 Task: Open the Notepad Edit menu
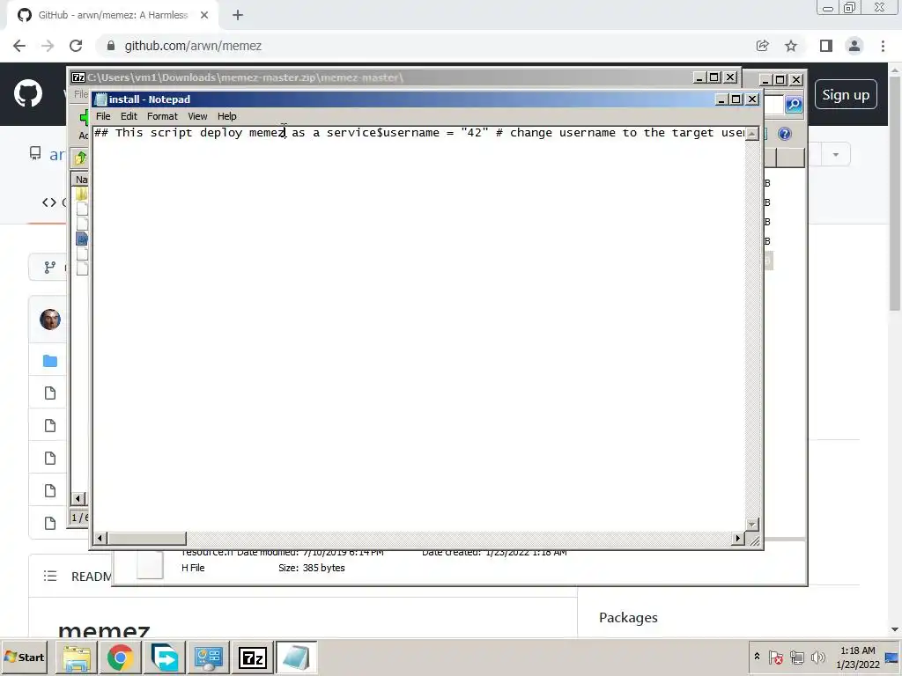point(129,116)
